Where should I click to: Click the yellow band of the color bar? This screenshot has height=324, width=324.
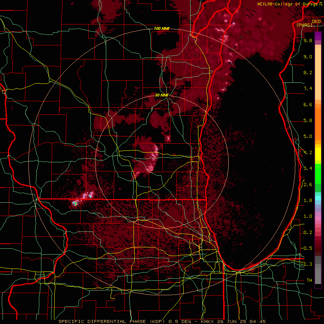318,154
